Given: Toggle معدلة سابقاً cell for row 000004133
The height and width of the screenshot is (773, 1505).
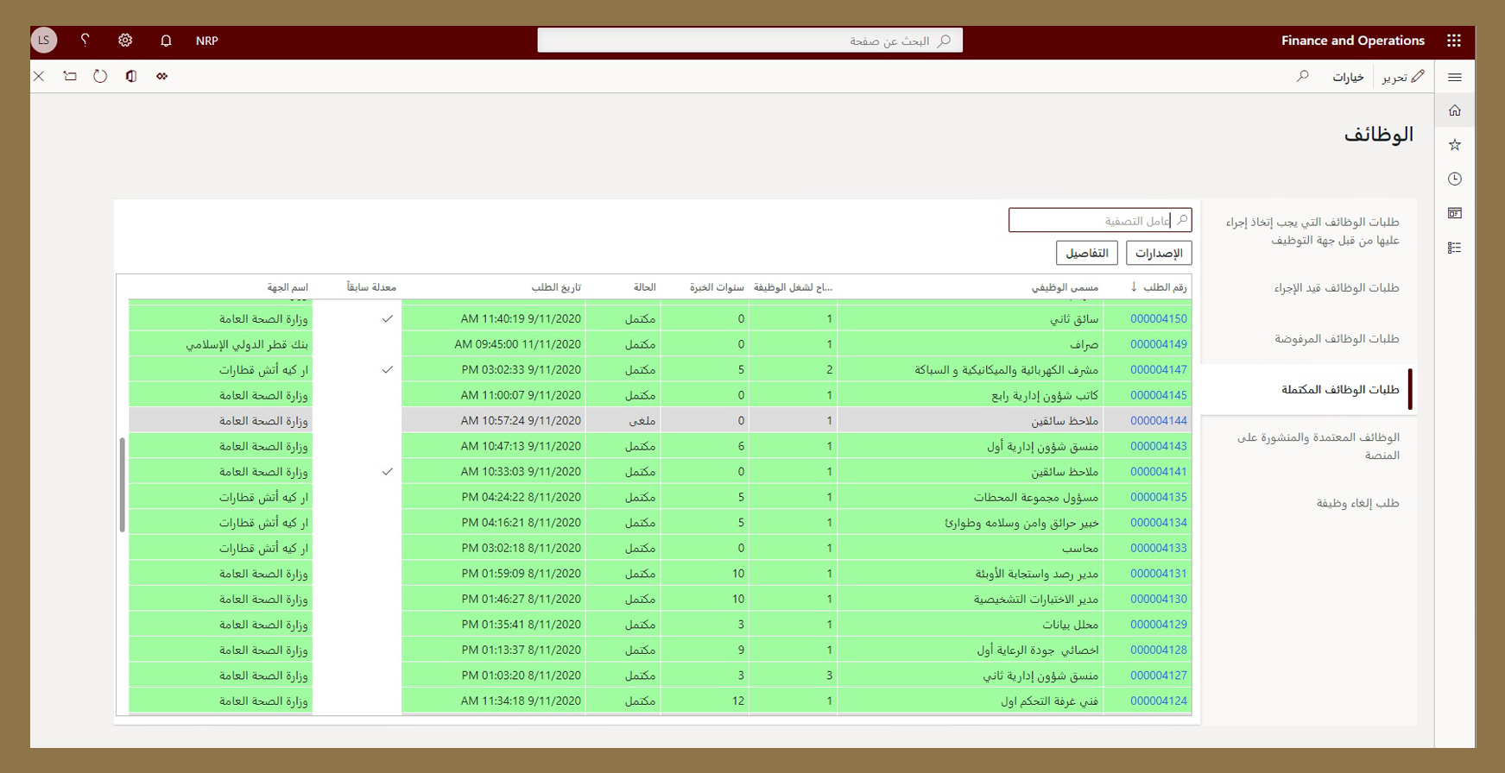Looking at the screenshot, I should [x=357, y=548].
